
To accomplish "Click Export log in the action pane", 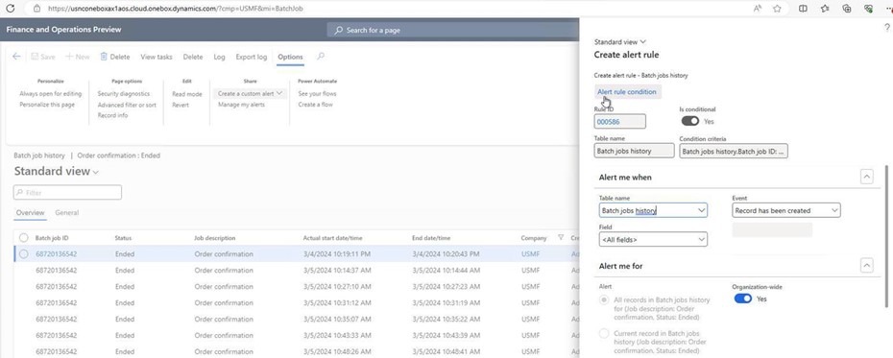I will (x=252, y=57).
